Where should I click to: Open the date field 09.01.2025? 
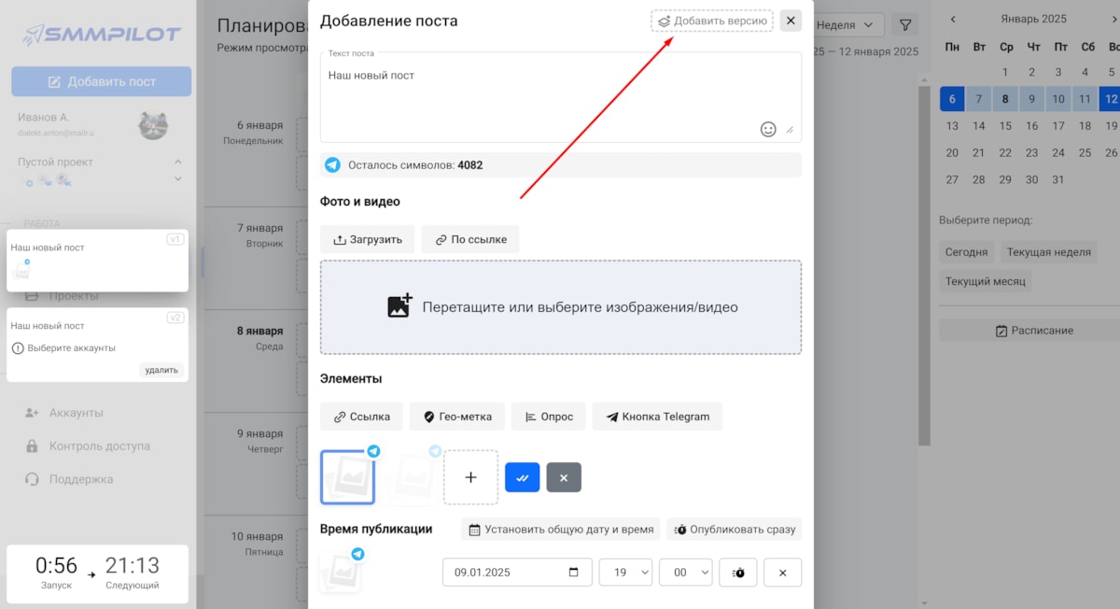click(x=517, y=573)
